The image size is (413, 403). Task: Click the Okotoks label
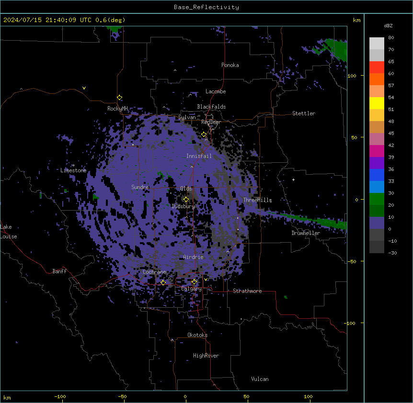click(197, 335)
